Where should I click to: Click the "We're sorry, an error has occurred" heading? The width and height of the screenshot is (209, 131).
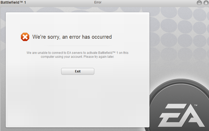pyautogui.click(x=72, y=37)
